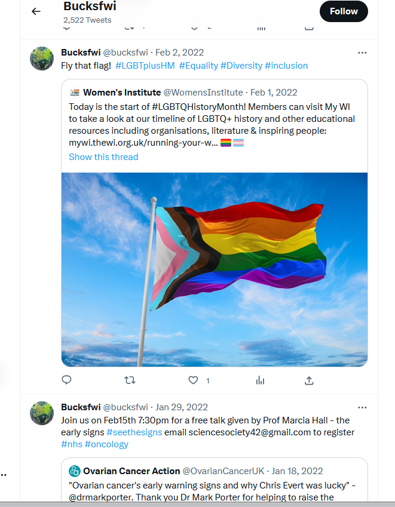Open more options for Feb 2 tweet

(362, 53)
